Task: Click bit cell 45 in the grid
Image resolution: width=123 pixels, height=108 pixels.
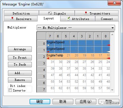Action: [66, 76]
